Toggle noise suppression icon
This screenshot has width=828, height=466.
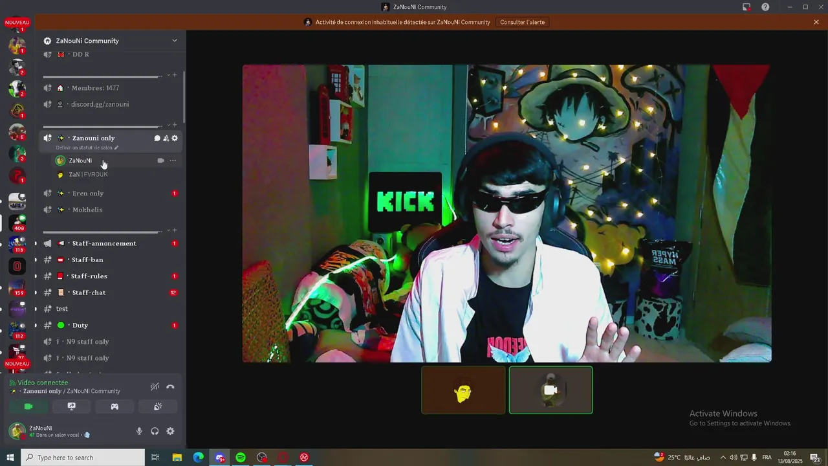(155, 387)
